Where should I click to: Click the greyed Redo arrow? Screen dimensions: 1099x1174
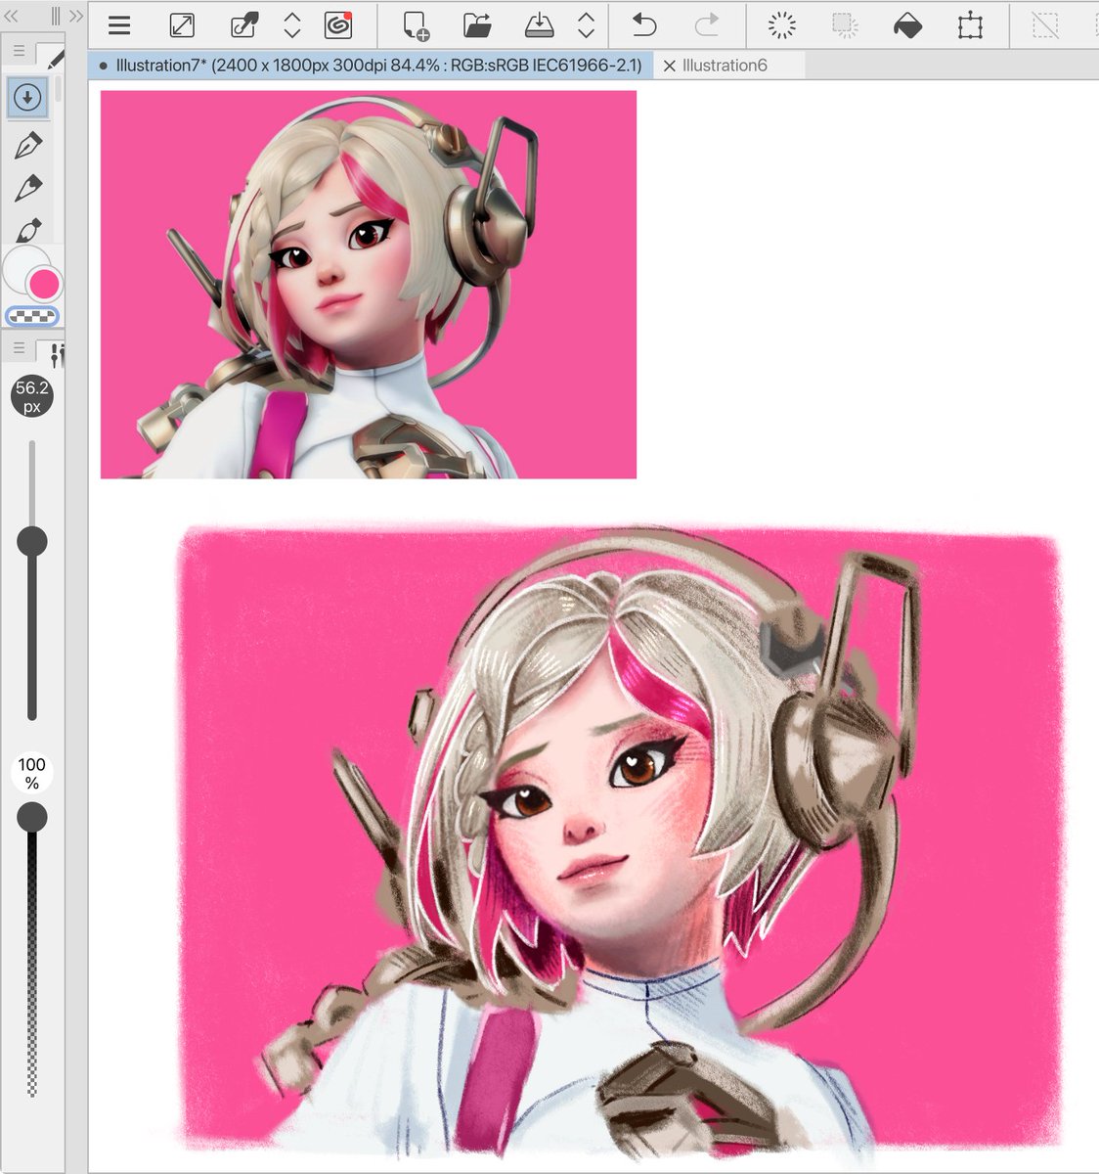[x=706, y=25]
